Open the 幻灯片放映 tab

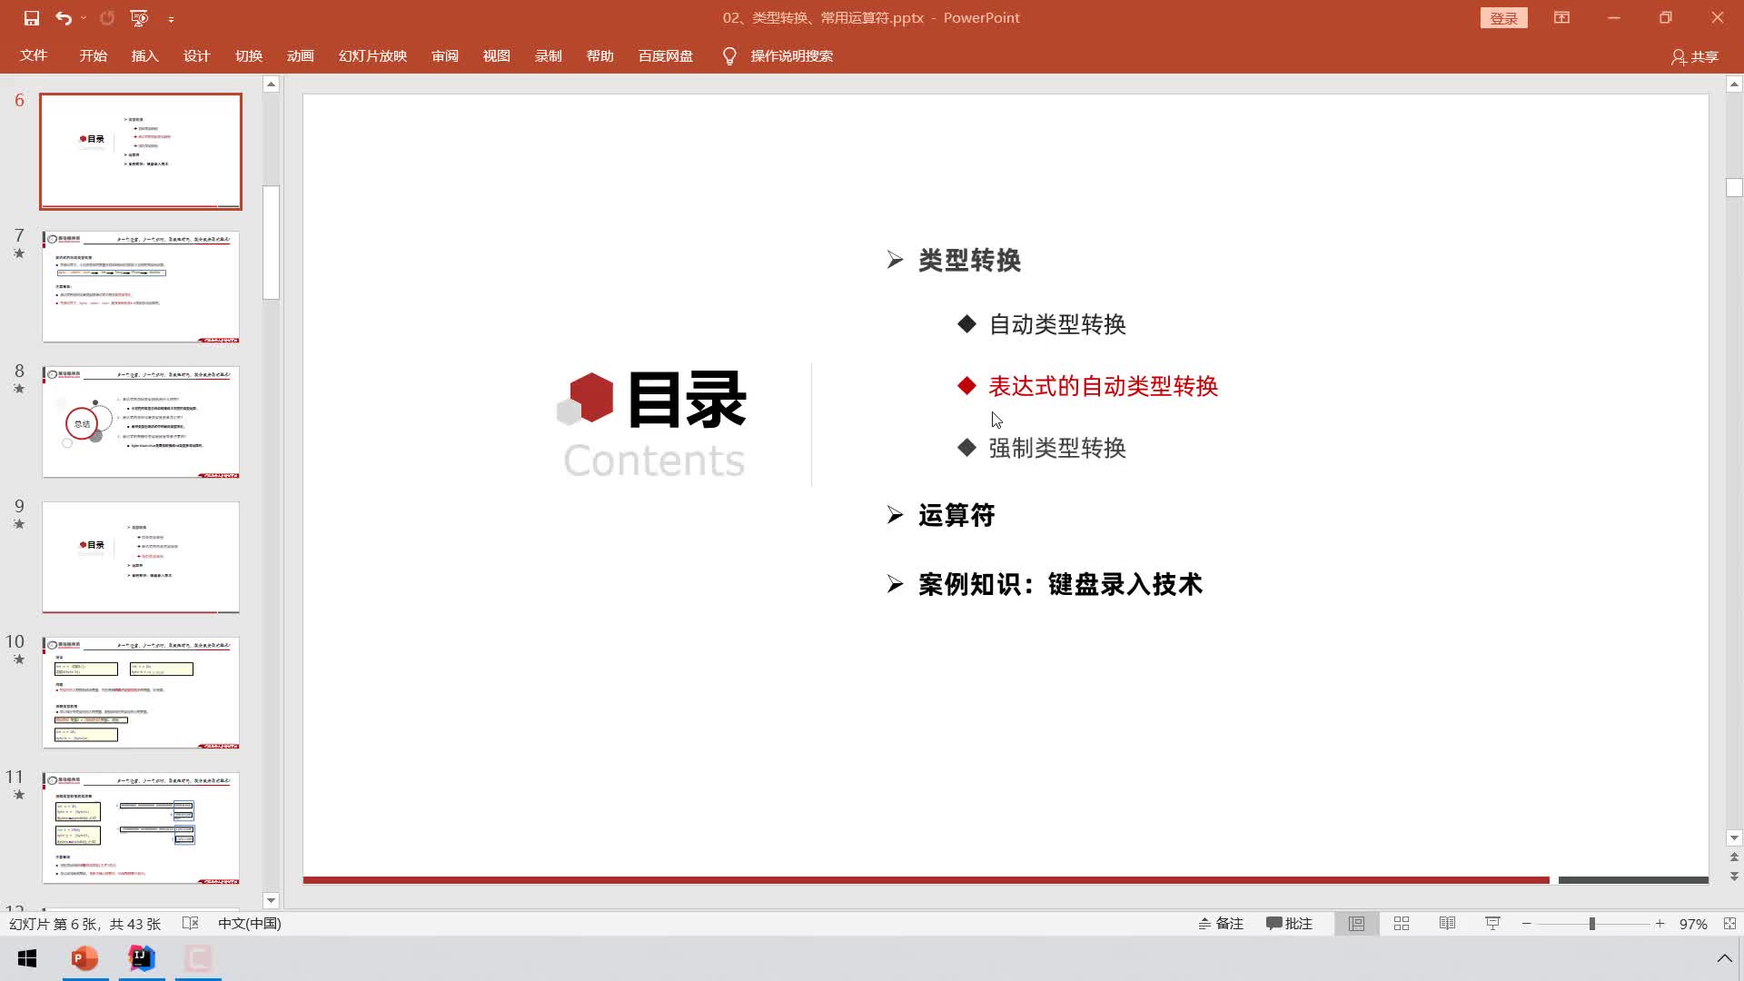pyautogui.click(x=372, y=55)
